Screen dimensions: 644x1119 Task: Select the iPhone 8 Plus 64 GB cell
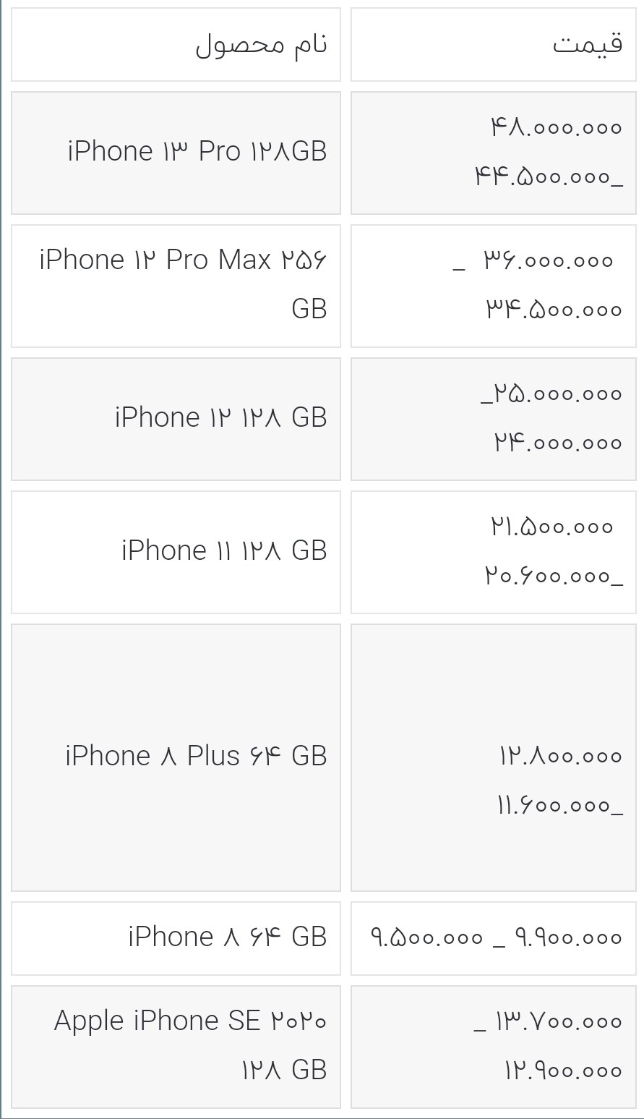click(x=176, y=757)
